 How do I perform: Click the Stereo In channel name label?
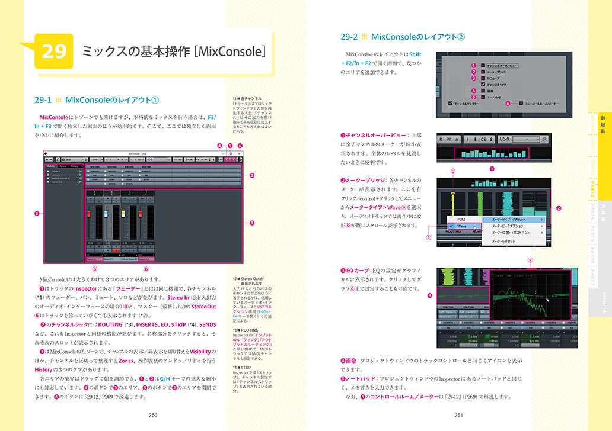point(95,259)
